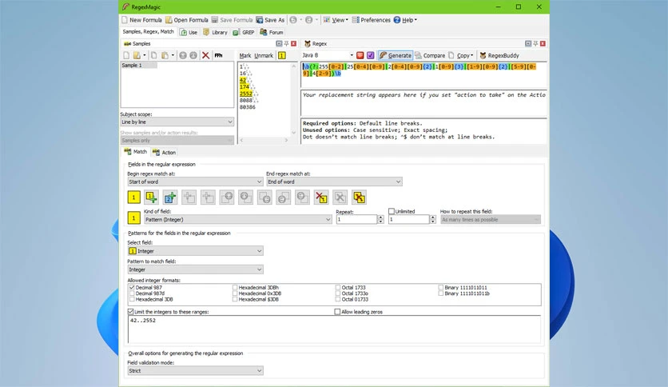668x387 pixels.
Task: Pin the Regex panel
Action: click(x=535, y=43)
